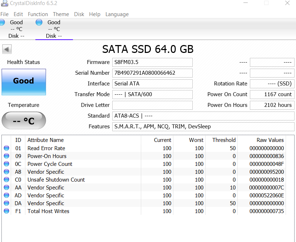Open the Theme menu
Image resolution: width=296 pixels, height=242 pixels.
(x=61, y=14)
